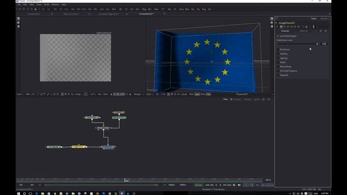Open File Explorer from the taskbar

tap(43, 193)
